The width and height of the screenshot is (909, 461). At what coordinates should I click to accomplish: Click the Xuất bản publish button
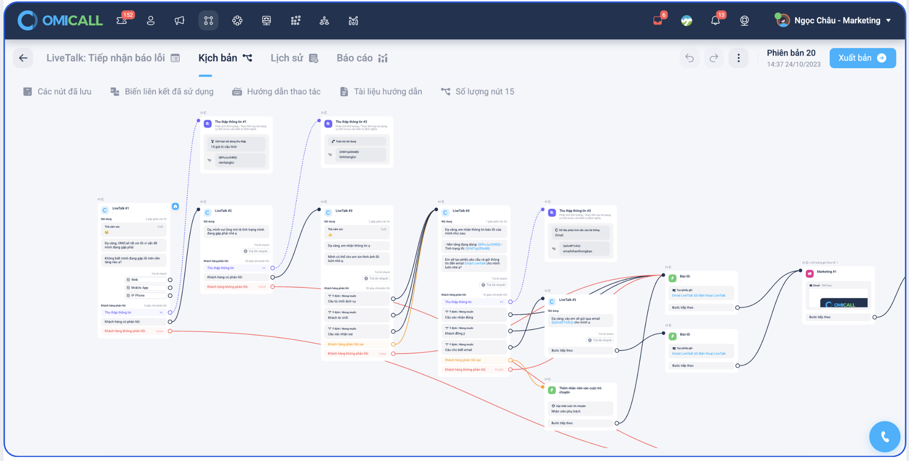coord(862,58)
